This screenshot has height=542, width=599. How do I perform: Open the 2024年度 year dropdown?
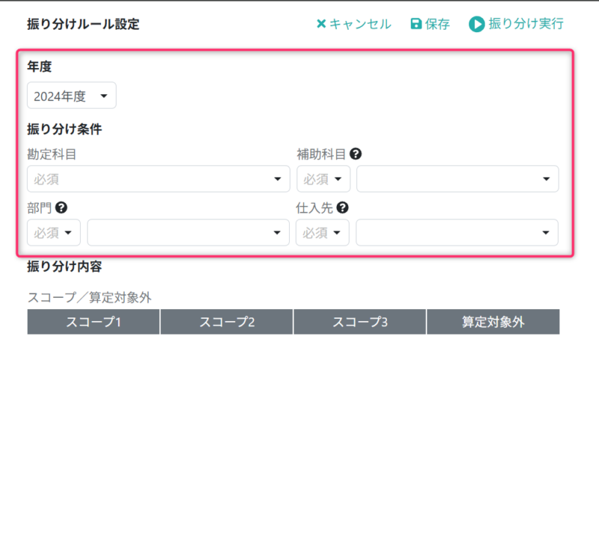pos(71,95)
